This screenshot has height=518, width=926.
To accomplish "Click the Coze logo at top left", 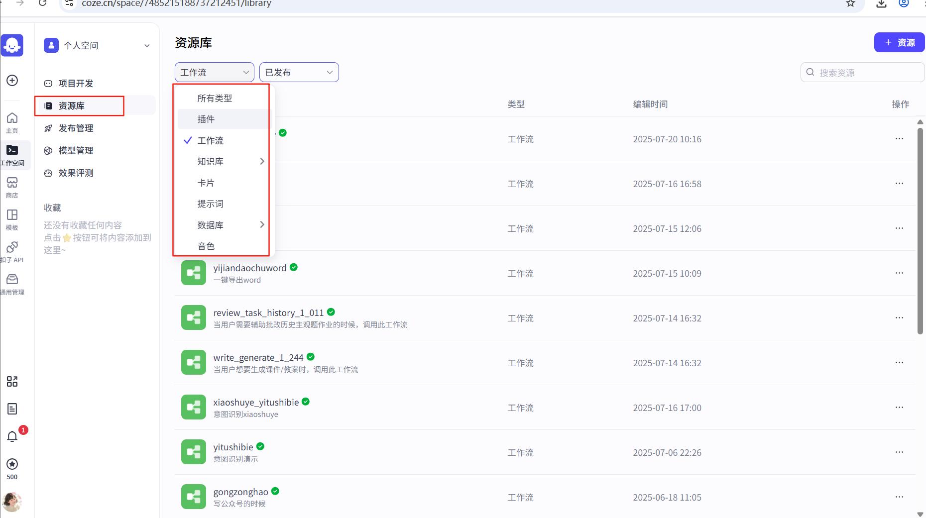I will (13, 45).
